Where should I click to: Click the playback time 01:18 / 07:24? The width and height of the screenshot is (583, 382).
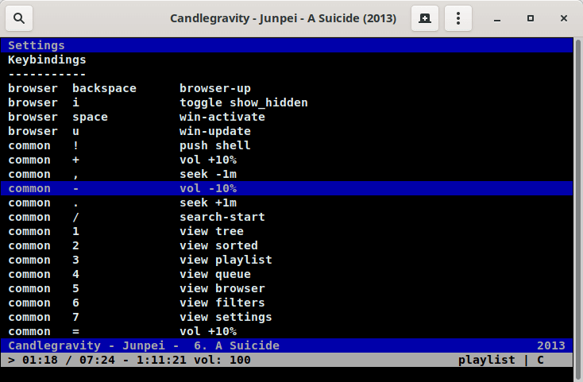[69, 360]
